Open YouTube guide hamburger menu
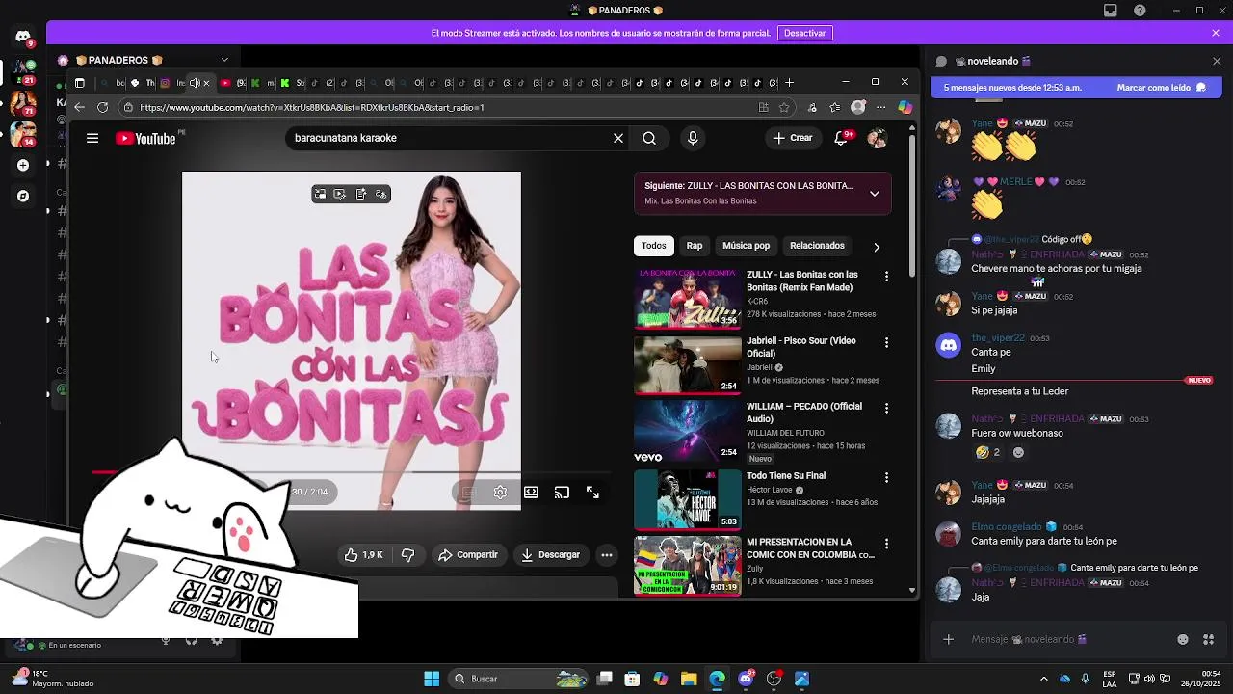The height and width of the screenshot is (694, 1233). (92, 138)
